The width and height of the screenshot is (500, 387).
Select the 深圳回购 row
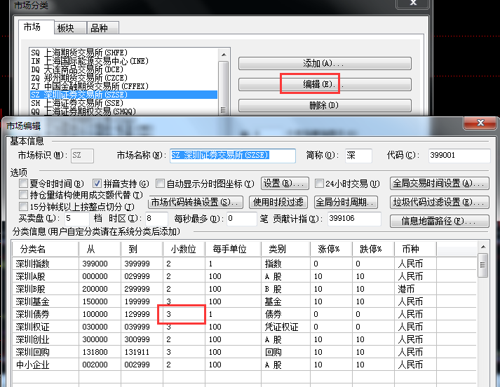(245, 352)
